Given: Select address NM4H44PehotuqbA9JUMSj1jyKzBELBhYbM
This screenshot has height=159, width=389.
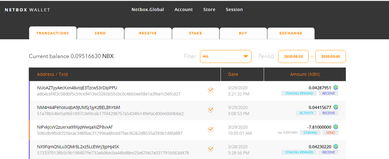Looking at the screenshot, I should coord(79,107).
